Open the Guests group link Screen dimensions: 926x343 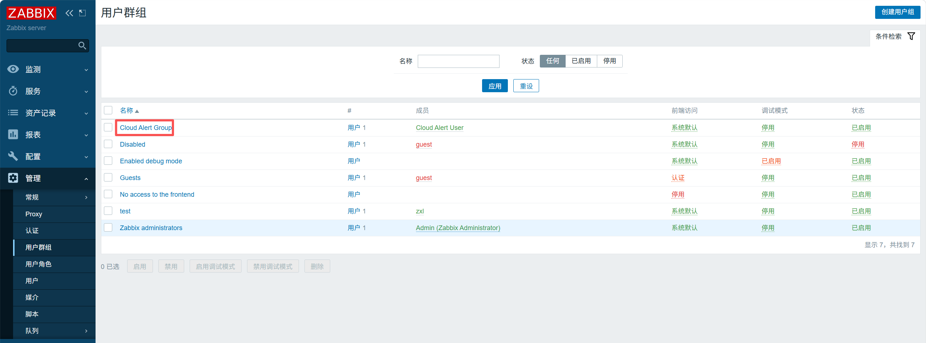pyautogui.click(x=130, y=178)
